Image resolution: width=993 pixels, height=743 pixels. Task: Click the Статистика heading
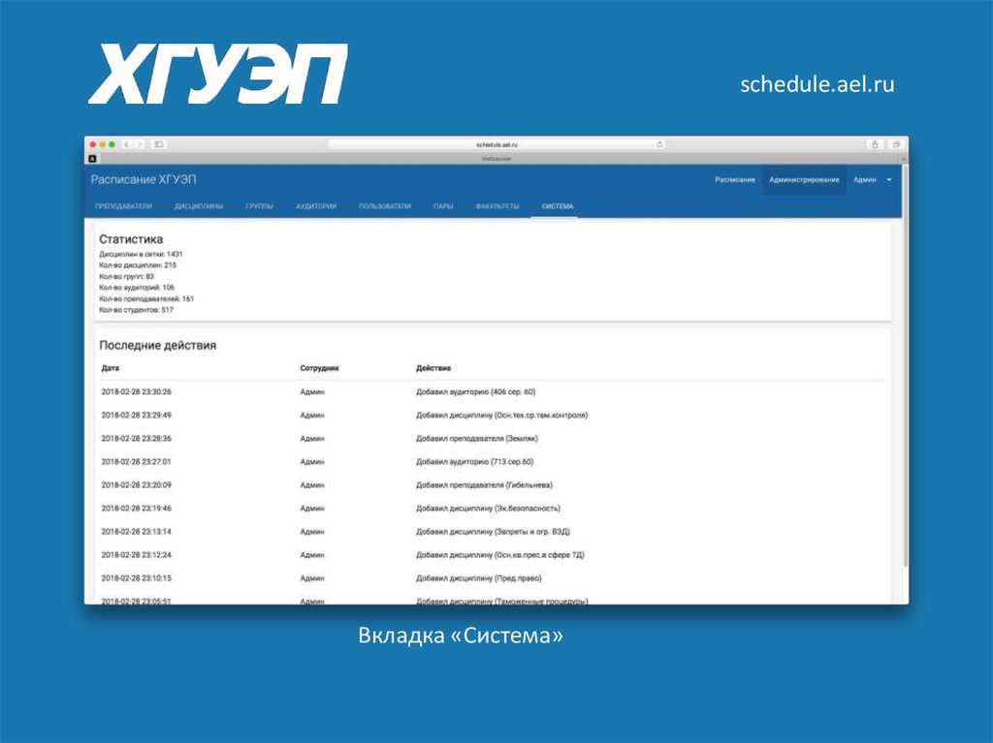point(131,239)
